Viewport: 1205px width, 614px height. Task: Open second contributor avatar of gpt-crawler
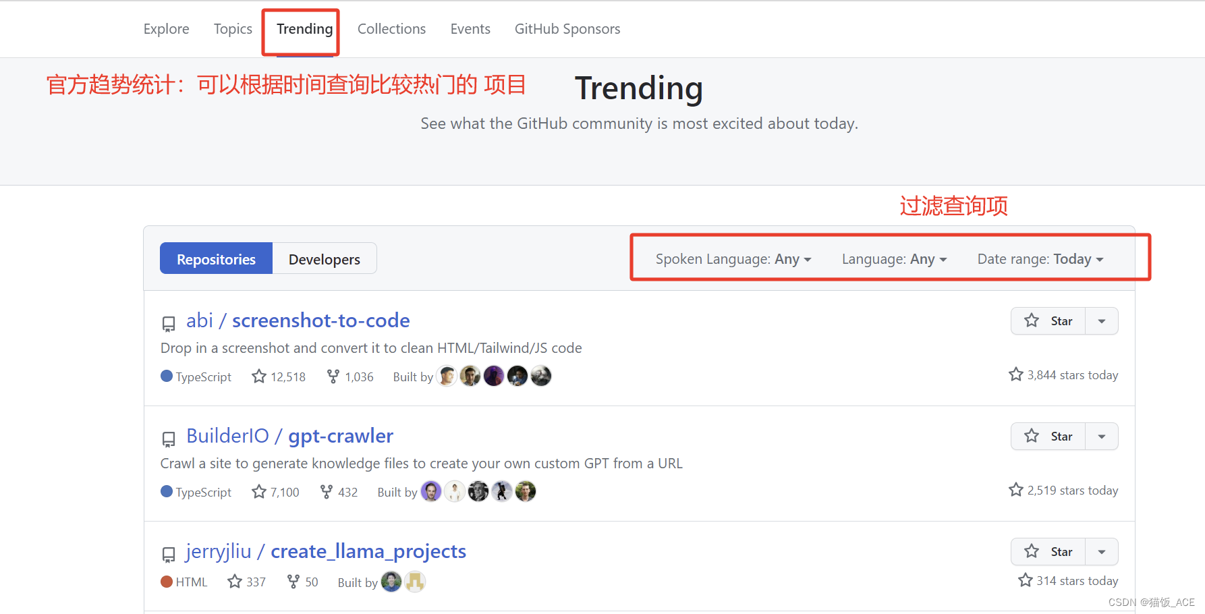tap(455, 491)
